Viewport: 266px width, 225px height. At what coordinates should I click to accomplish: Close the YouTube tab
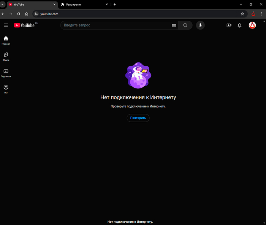point(54,5)
